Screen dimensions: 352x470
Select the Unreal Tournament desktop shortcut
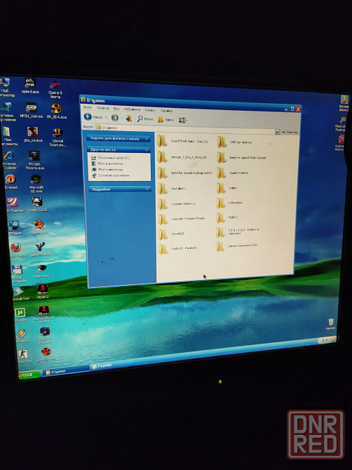(57, 137)
